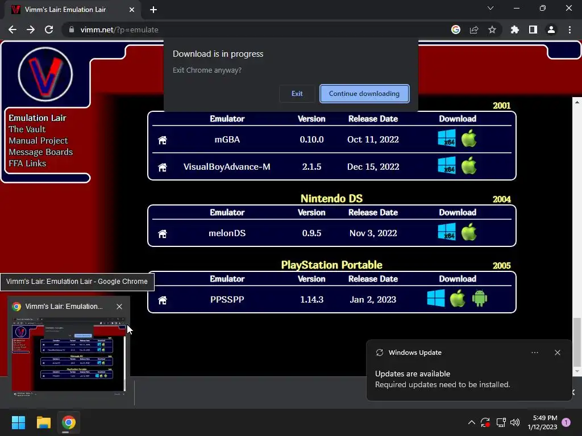Download PPSSPP for Android
This screenshot has height=436, width=582.
point(480,298)
